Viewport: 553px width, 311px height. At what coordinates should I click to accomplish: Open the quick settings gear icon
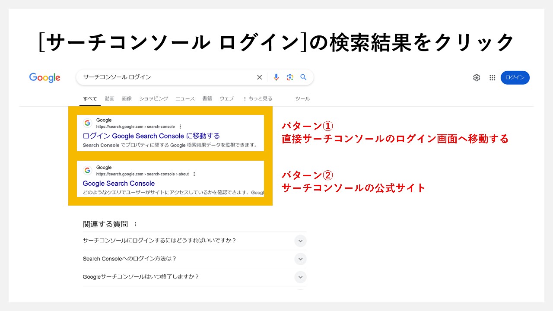point(476,77)
